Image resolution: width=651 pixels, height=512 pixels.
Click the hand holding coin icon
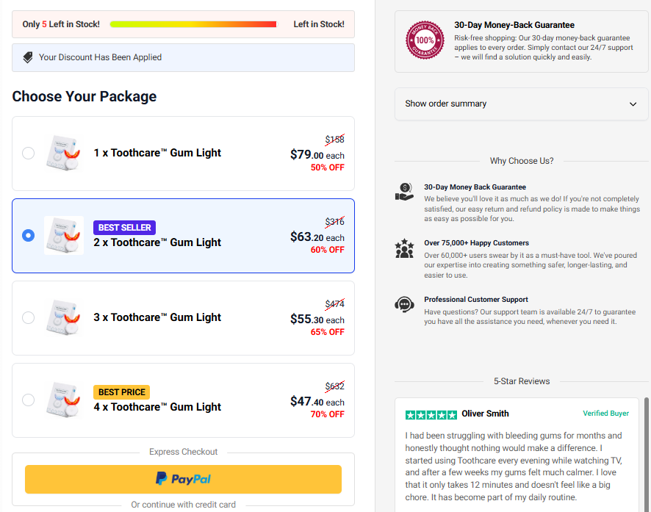click(x=404, y=192)
